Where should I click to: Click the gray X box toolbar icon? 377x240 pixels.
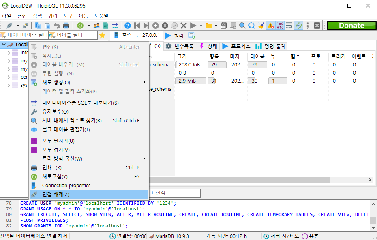(x=317, y=26)
